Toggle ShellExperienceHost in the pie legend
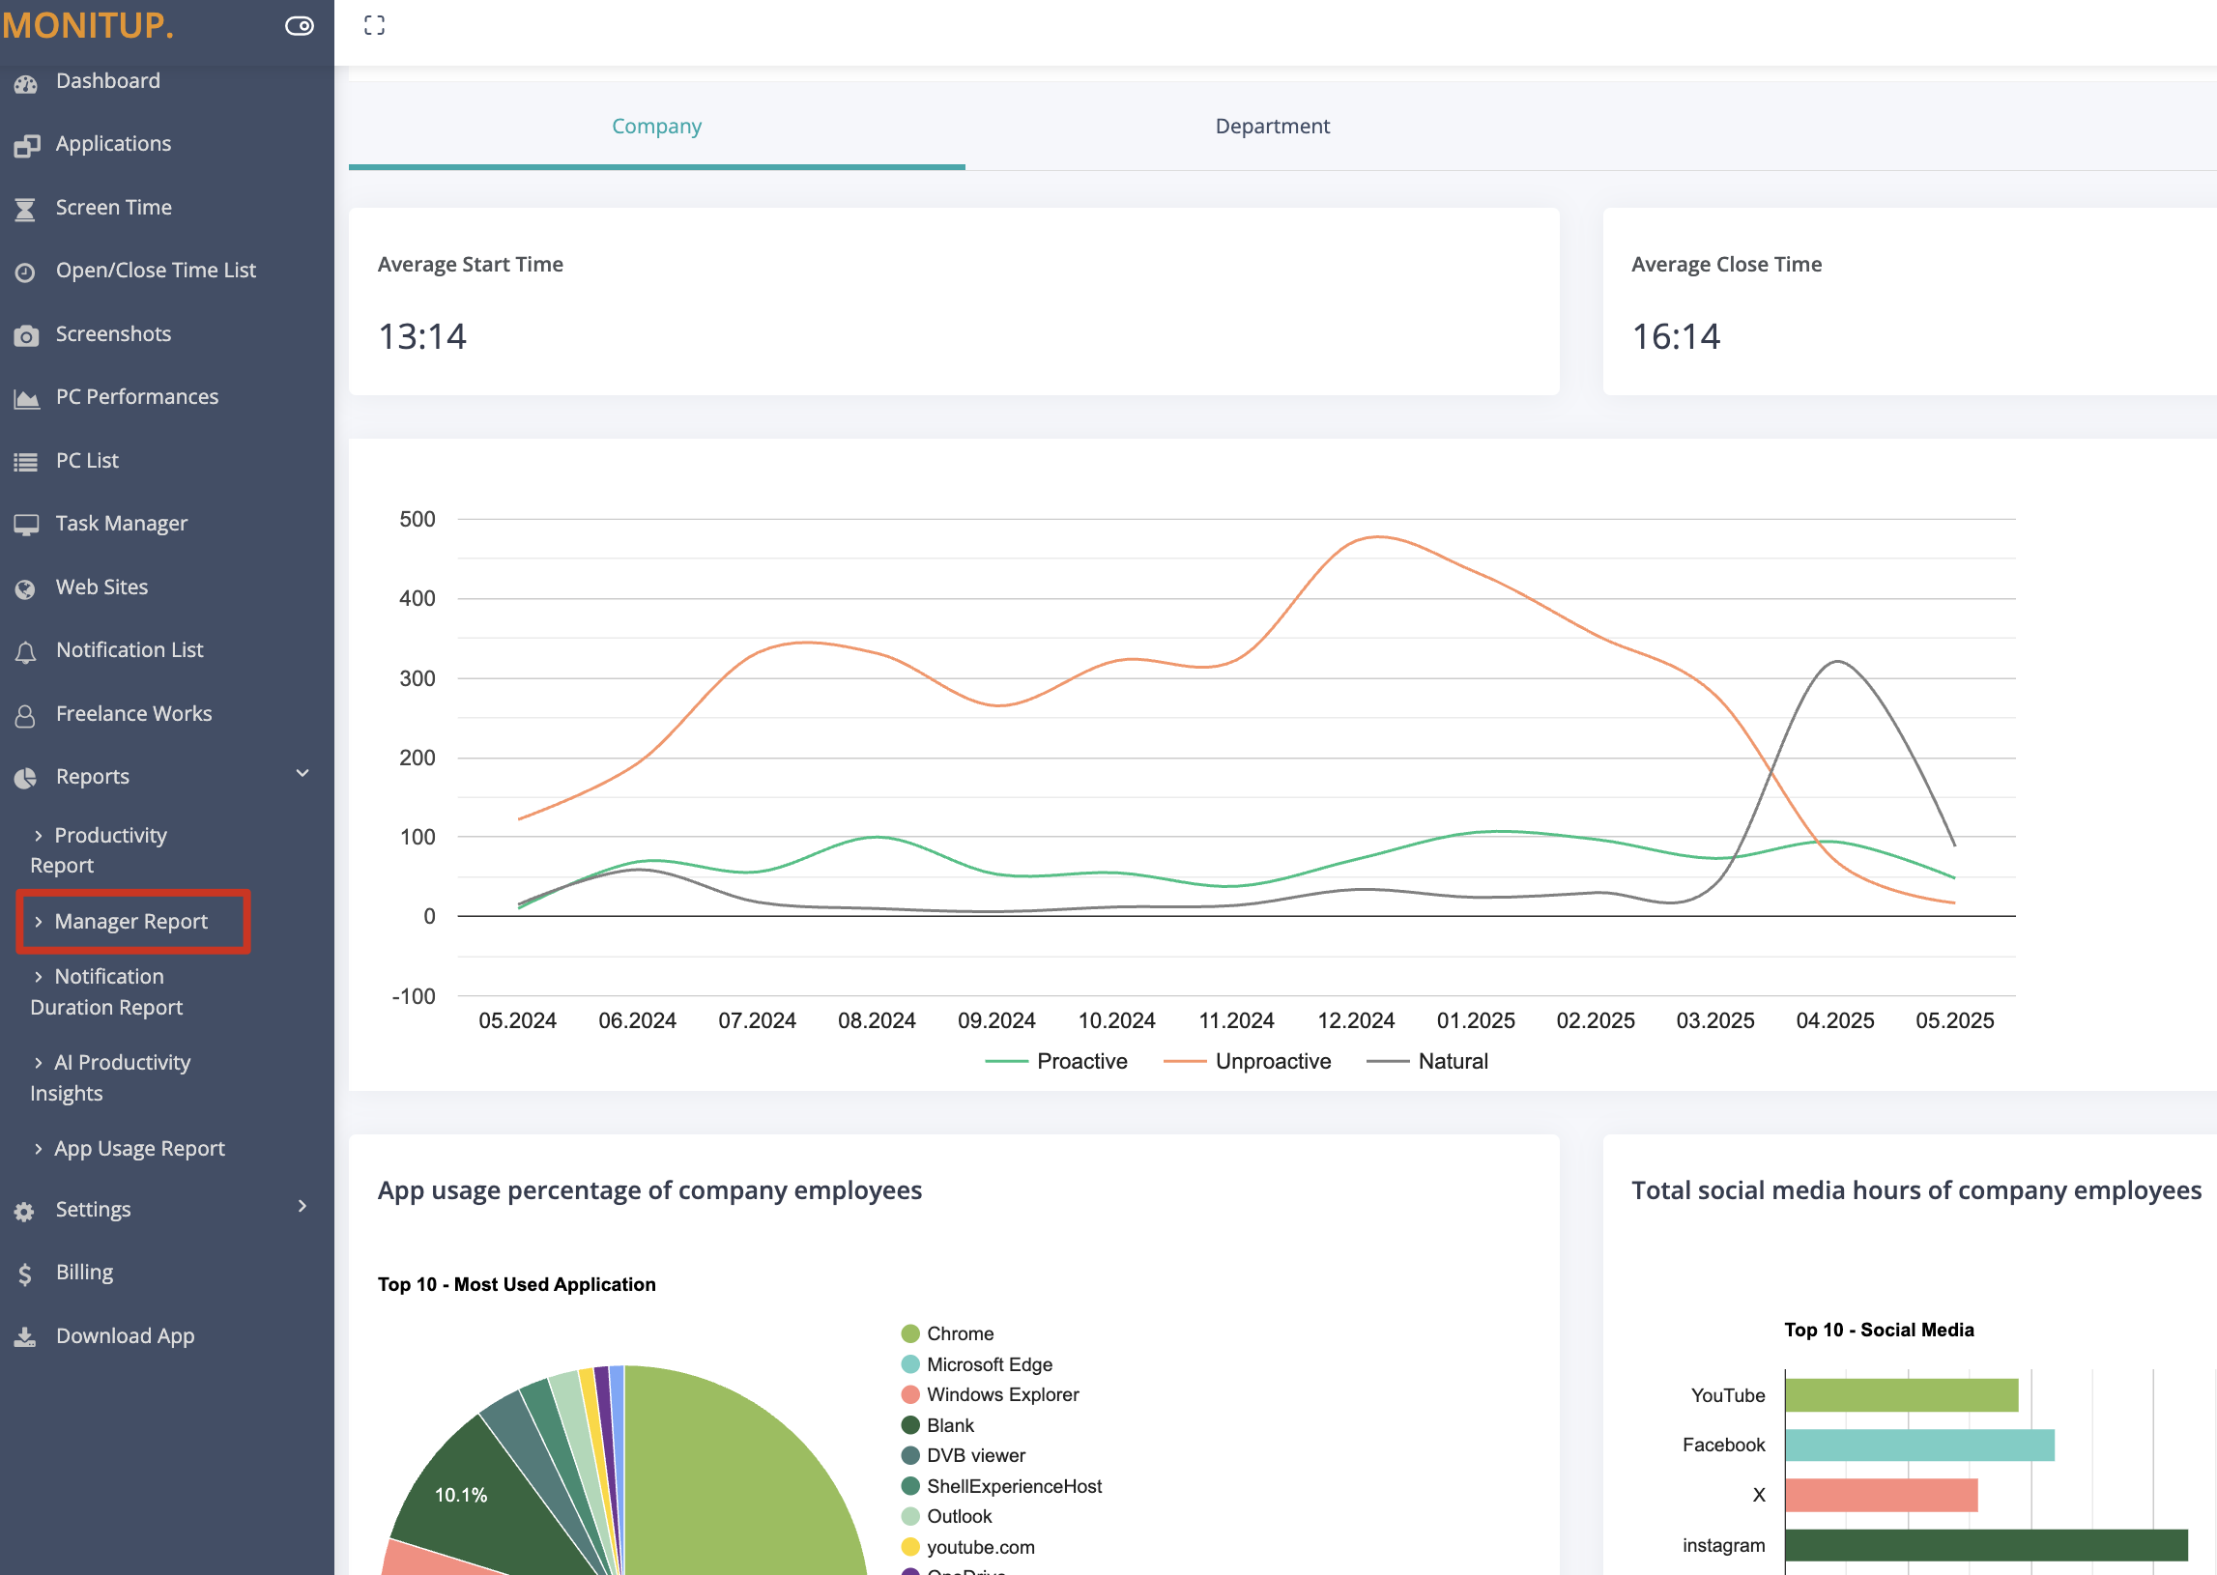 click(x=1002, y=1487)
